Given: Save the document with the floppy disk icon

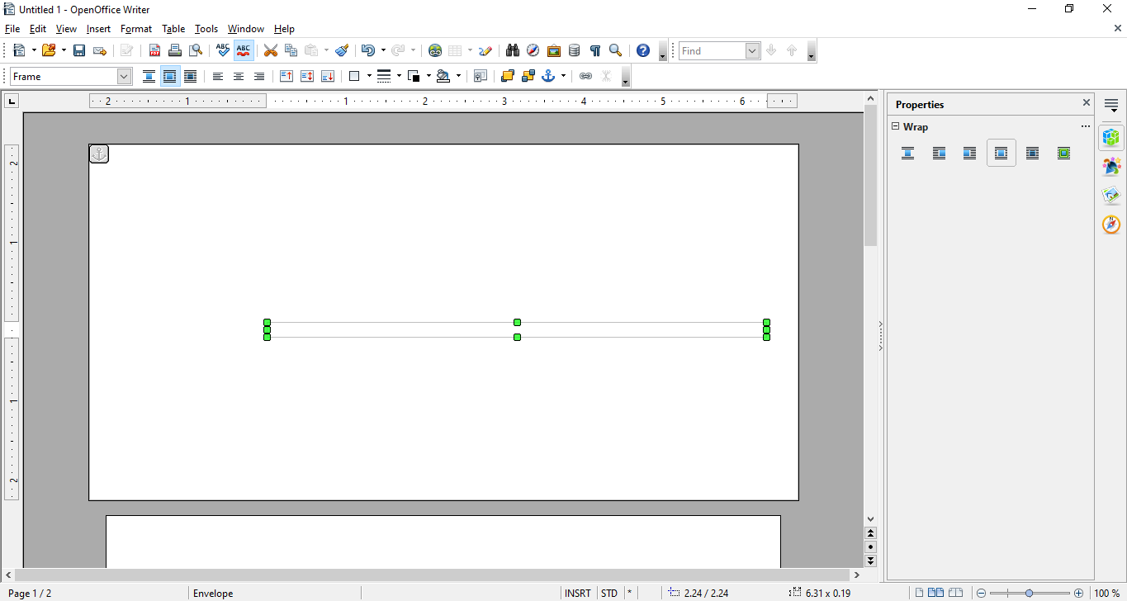Looking at the screenshot, I should (79, 50).
